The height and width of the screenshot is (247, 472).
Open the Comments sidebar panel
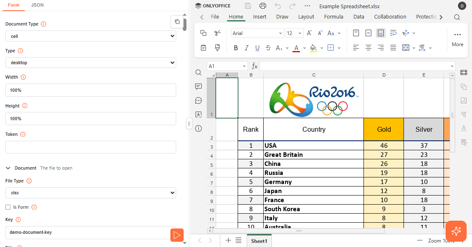(198, 86)
